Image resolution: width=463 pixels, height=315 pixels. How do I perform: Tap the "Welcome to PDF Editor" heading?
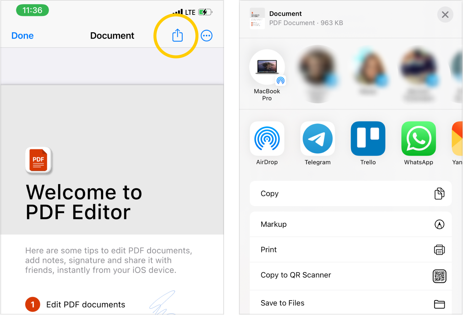click(x=84, y=202)
